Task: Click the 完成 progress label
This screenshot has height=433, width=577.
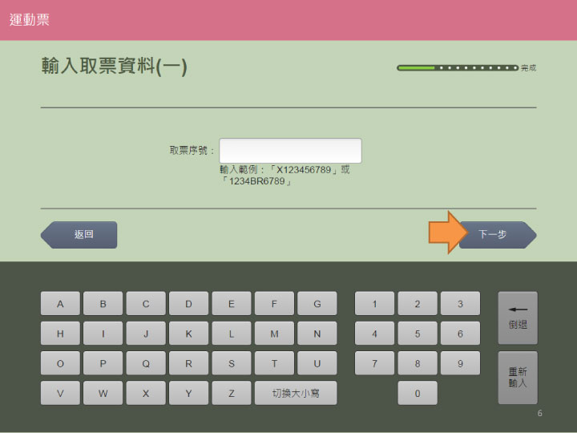Action: click(x=528, y=67)
